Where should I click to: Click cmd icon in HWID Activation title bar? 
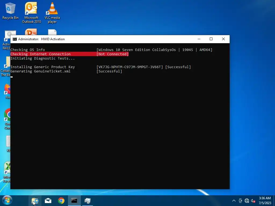point(15,39)
